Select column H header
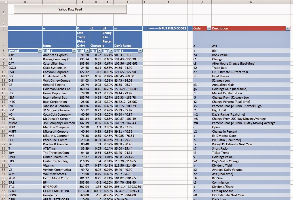 pos(168,2)
